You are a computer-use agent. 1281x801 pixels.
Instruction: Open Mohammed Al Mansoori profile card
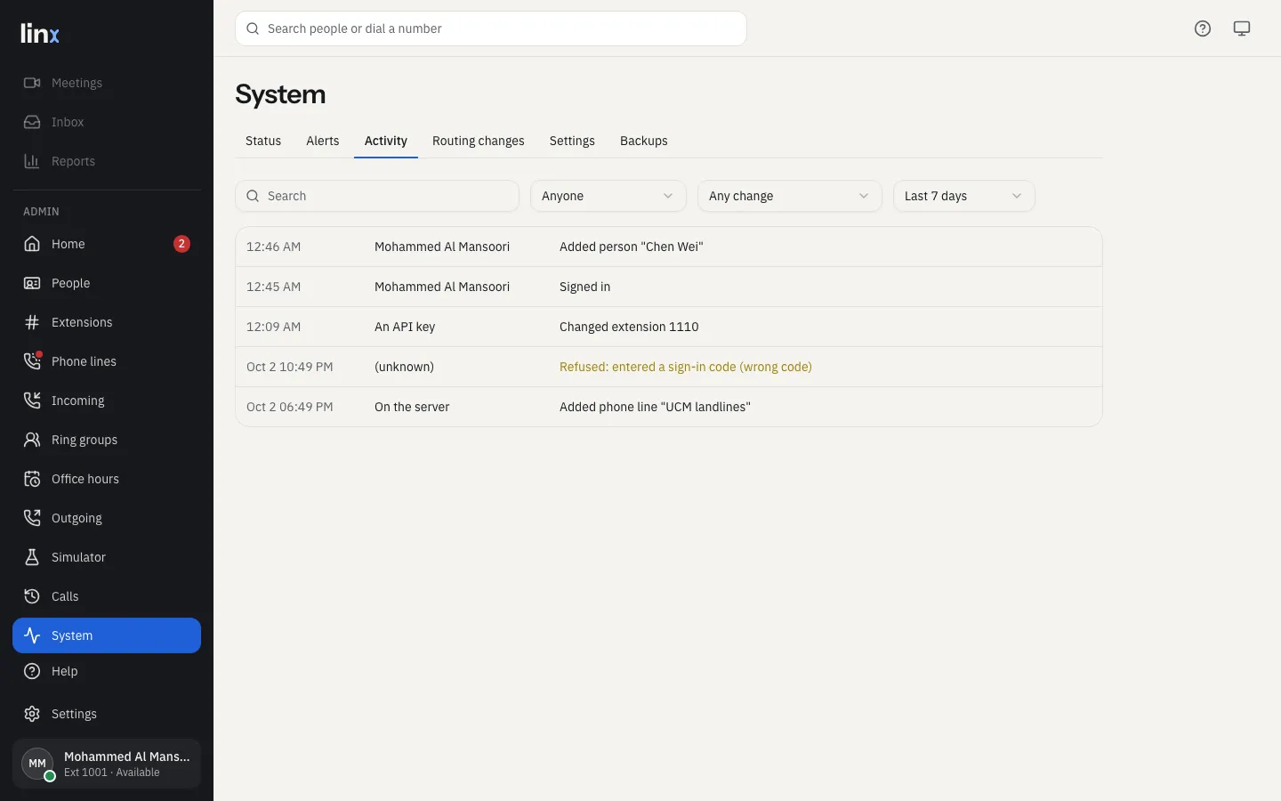tap(107, 764)
